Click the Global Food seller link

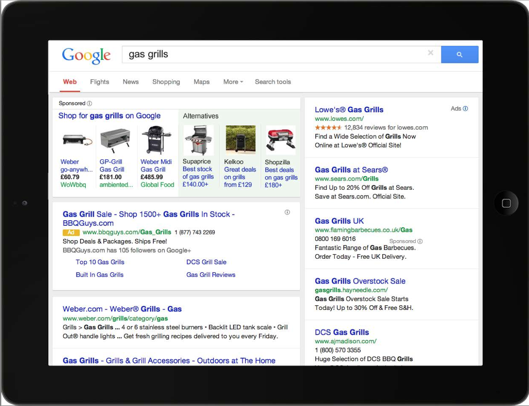click(x=157, y=185)
